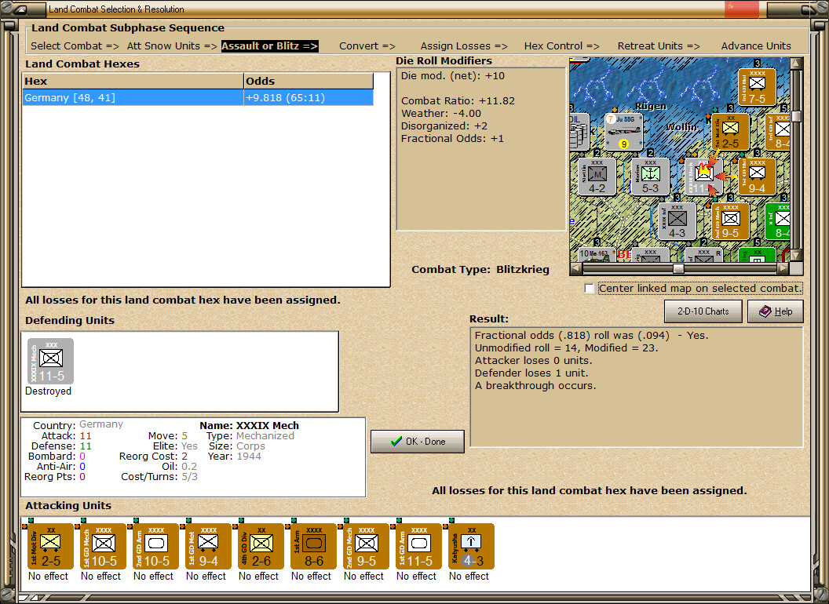Screen dimensions: 829x604
Task: Click the 'A breakthrough occurs.' result line
Action: [x=535, y=386]
